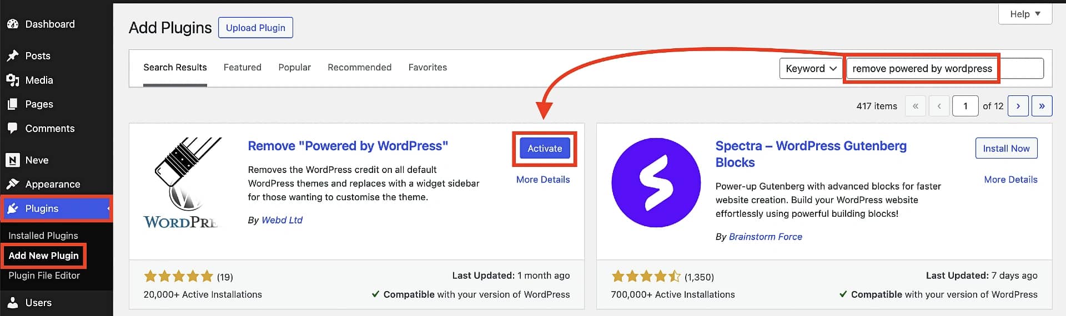Open the Webd Ltd author link
Image resolution: width=1066 pixels, height=316 pixels.
coord(282,220)
